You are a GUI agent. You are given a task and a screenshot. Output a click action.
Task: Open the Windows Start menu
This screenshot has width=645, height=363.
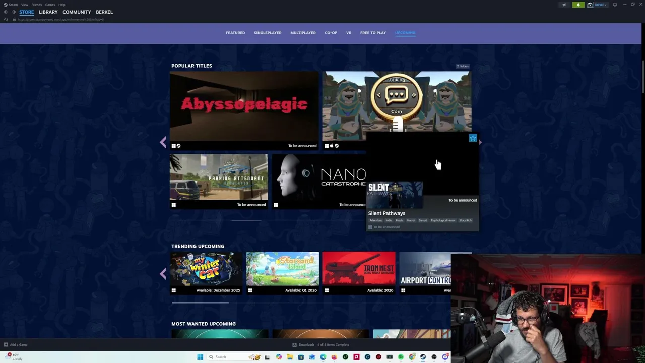[200, 357]
